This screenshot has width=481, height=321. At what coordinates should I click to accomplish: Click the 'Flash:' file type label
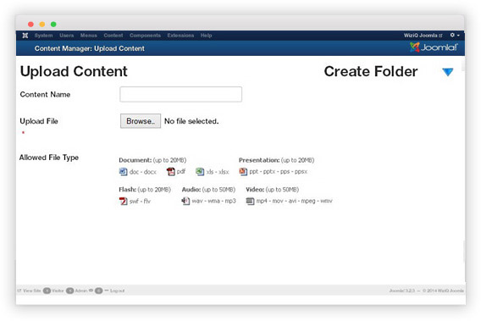127,190
